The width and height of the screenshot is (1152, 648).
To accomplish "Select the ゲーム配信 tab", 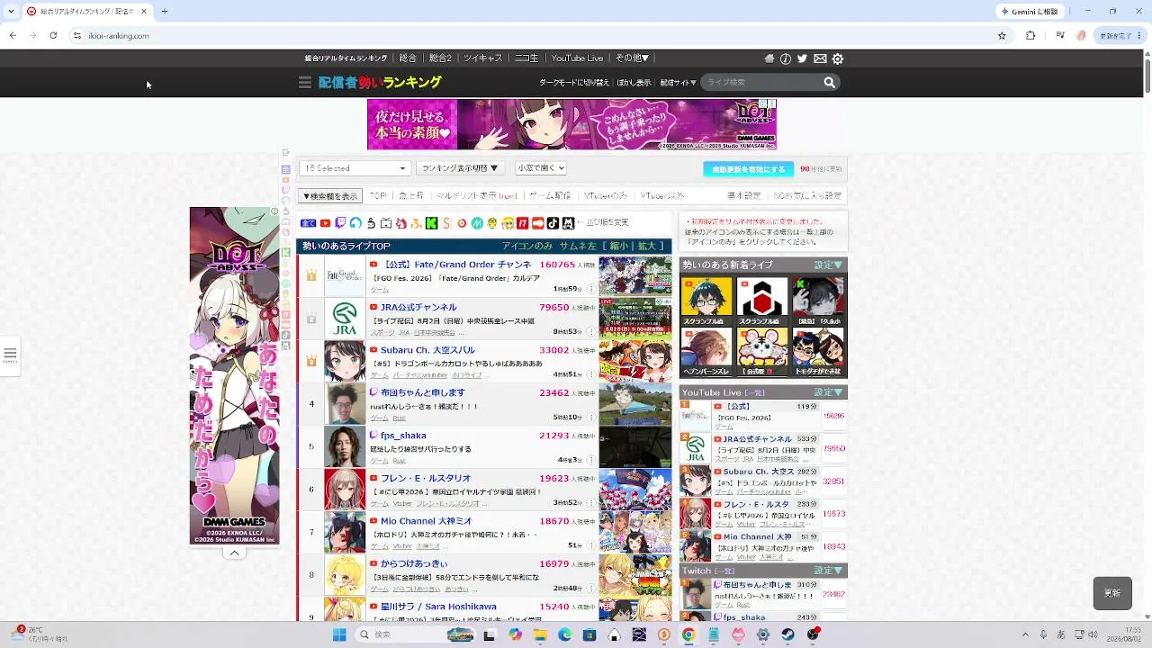I will pos(550,196).
